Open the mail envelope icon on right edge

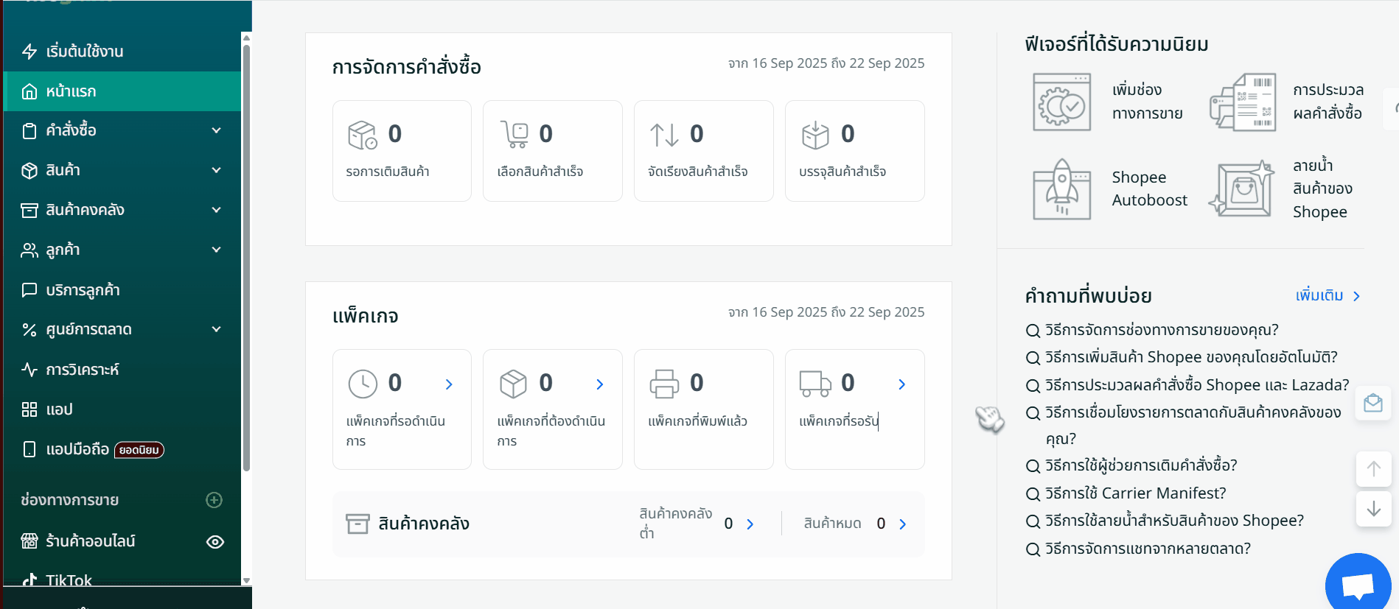[x=1372, y=403]
